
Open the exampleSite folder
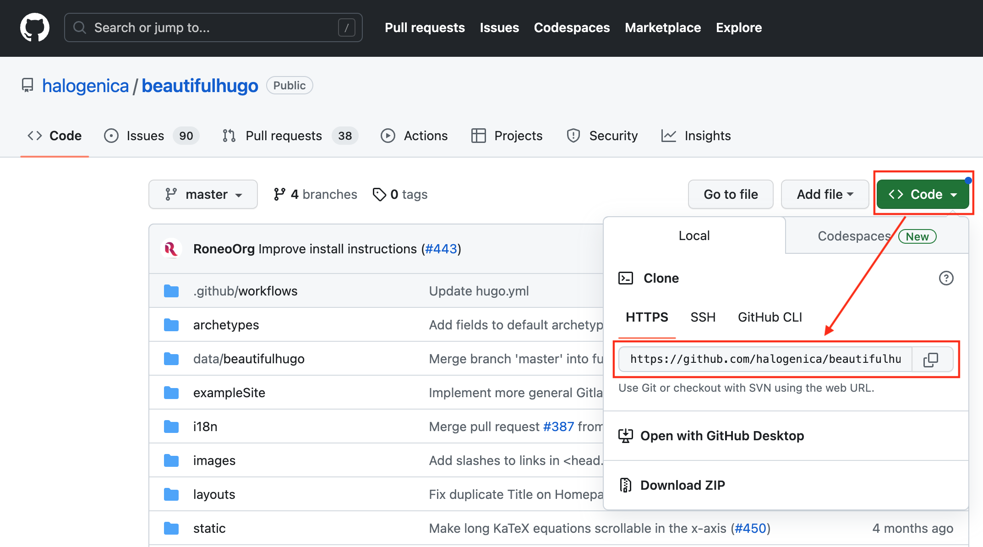click(x=229, y=393)
